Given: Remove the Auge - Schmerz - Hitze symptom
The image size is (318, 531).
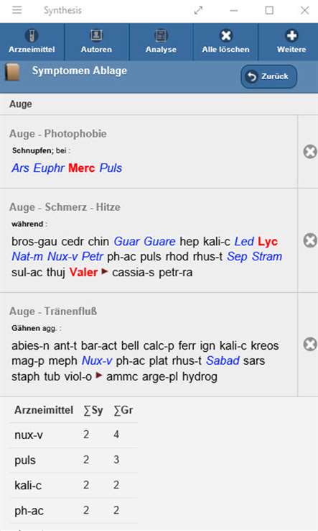Looking at the screenshot, I should pyautogui.click(x=310, y=240).
